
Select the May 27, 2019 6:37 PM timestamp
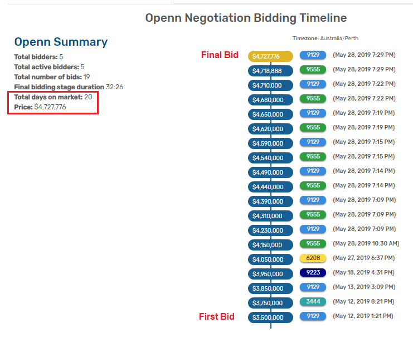(363, 258)
